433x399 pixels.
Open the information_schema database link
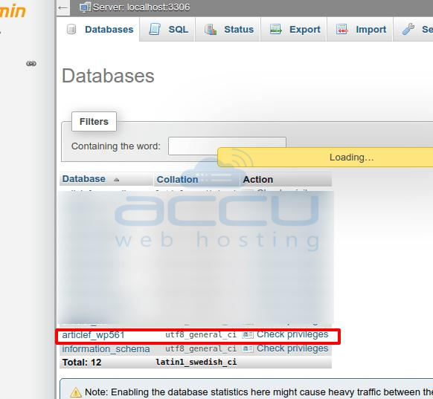coord(106,349)
